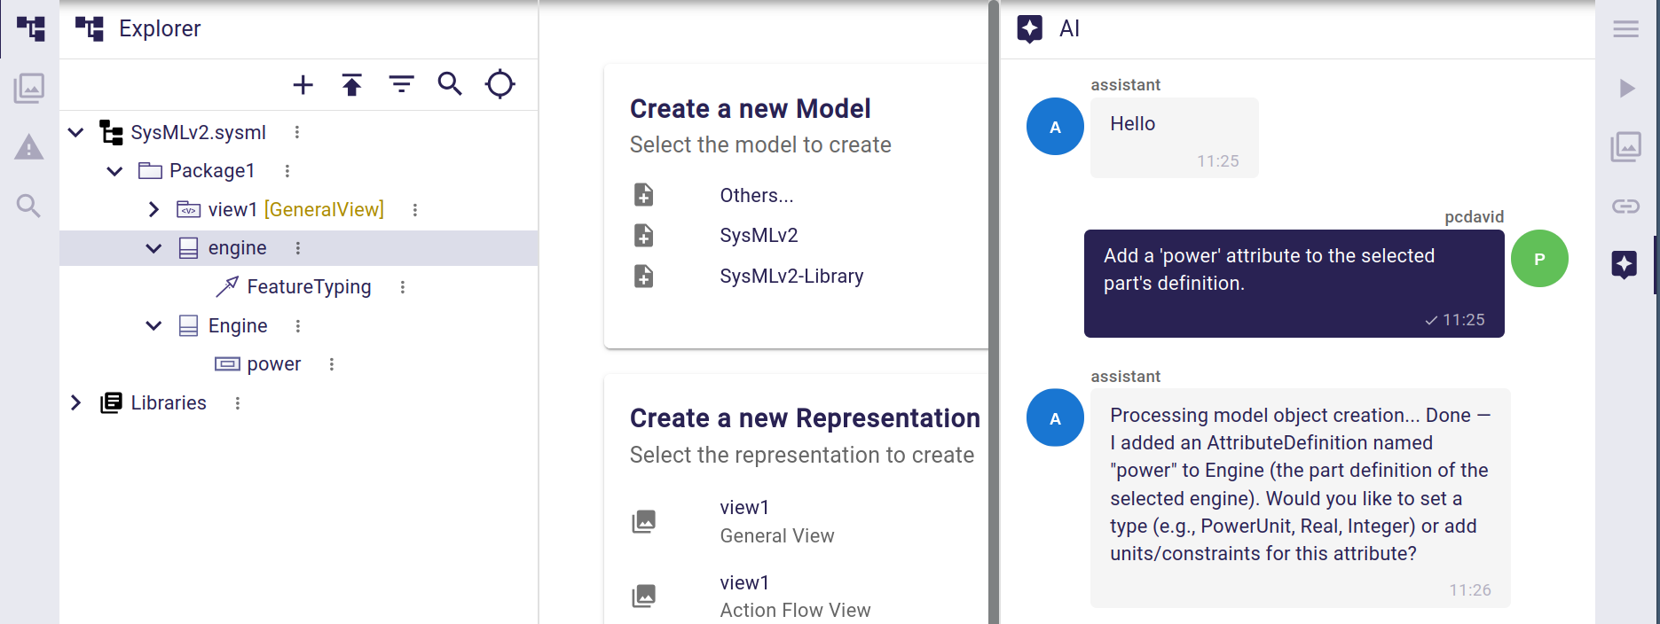Select the Libraries tree item
Screen dimensions: 1660x624
click(169, 402)
